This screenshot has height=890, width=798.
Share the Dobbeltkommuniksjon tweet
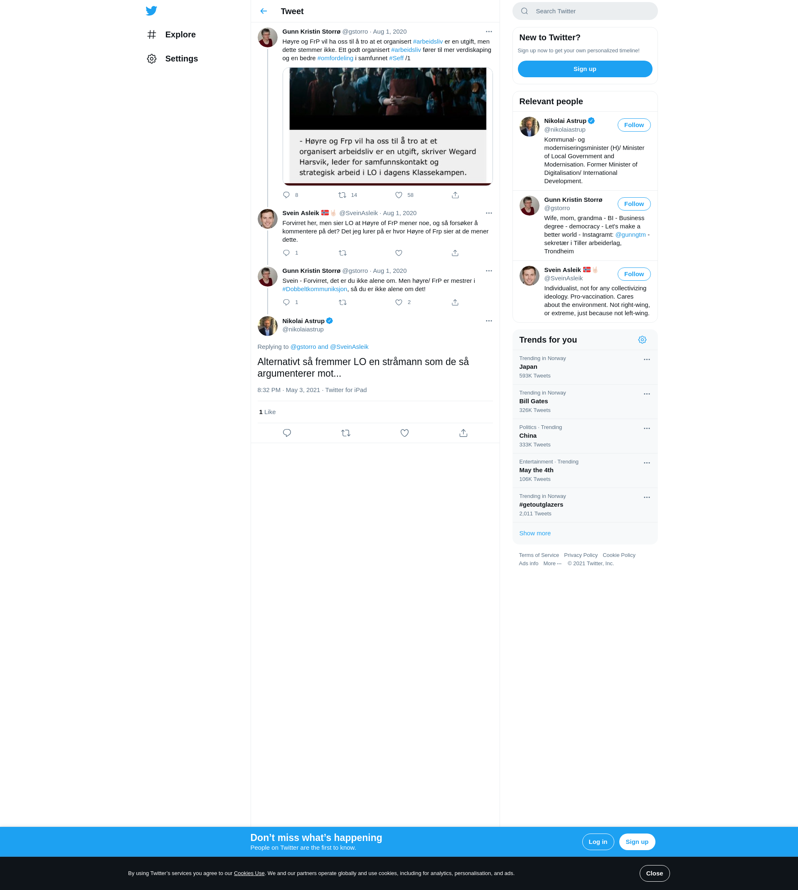(455, 302)
